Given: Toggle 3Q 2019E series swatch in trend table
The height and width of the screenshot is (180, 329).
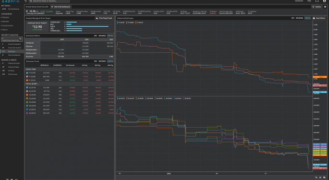Looking at the screenshot, I should point(27,87).
